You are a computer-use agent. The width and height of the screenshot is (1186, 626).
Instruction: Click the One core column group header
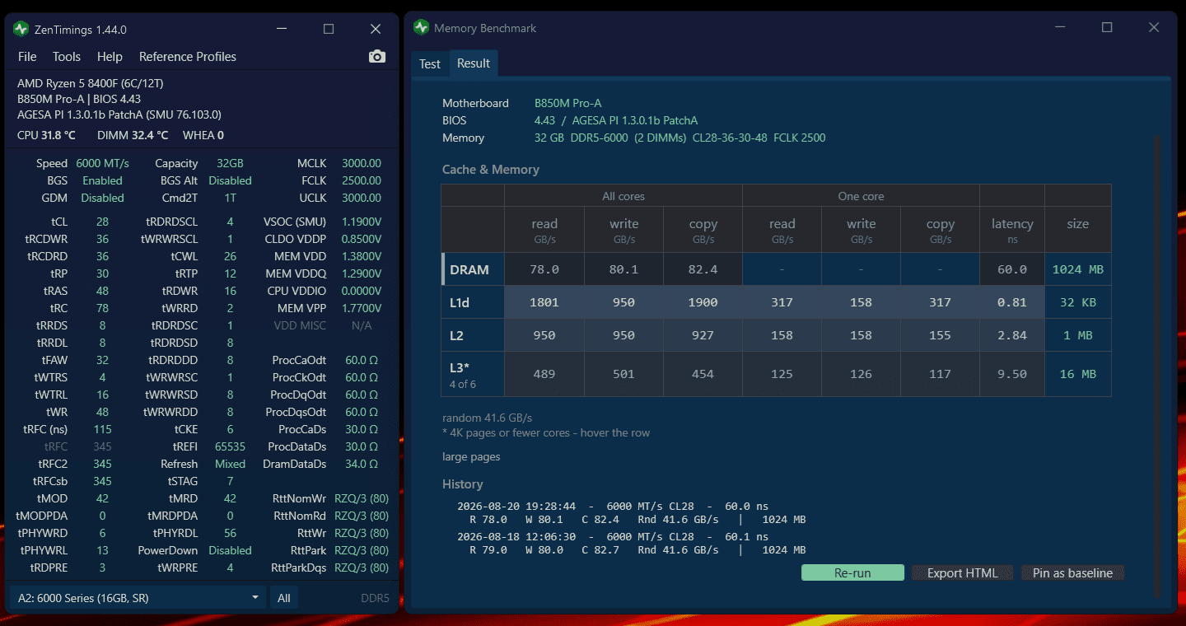tap(861, 196)
